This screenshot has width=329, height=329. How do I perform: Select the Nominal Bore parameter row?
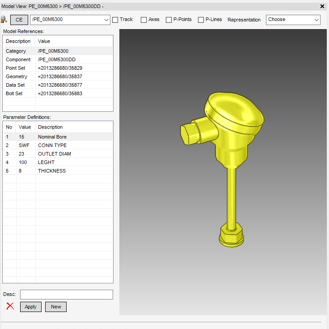pos(58,137)
